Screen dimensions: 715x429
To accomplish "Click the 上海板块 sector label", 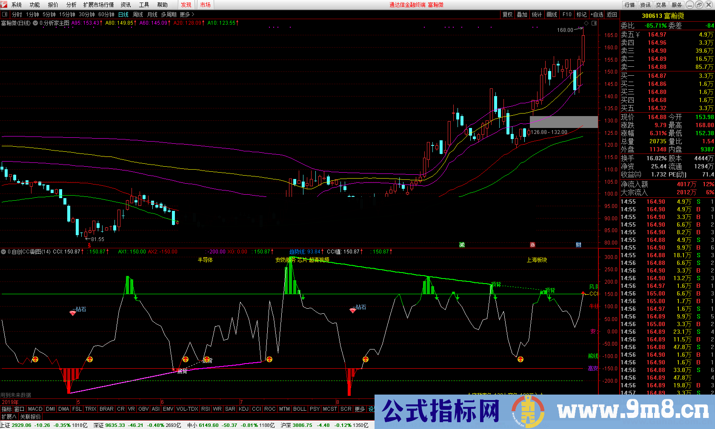I will coord(537,260).
